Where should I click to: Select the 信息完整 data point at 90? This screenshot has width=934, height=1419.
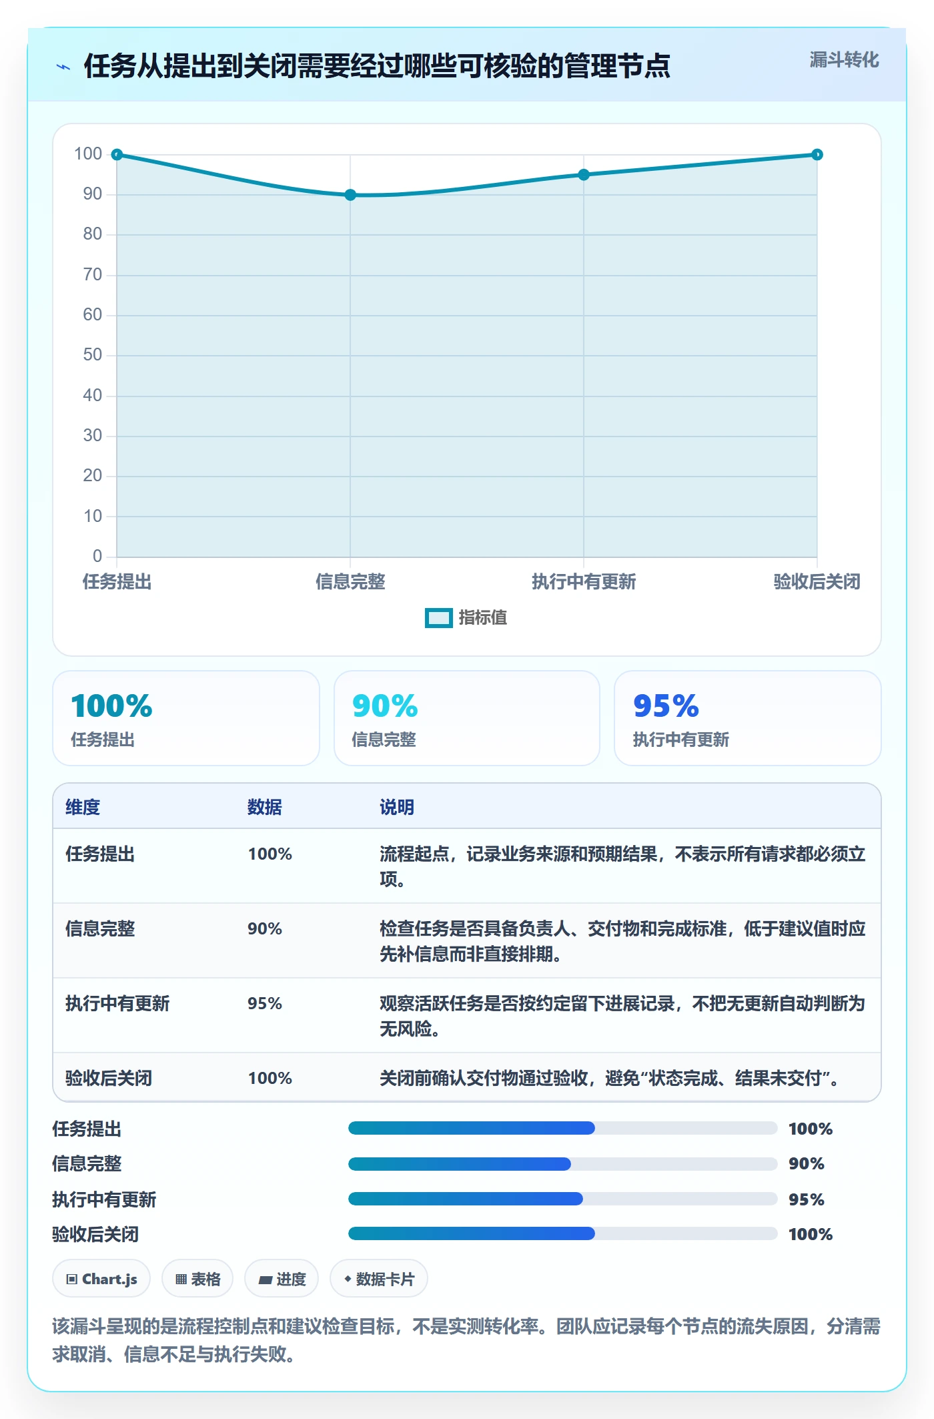tap(350, 195)
